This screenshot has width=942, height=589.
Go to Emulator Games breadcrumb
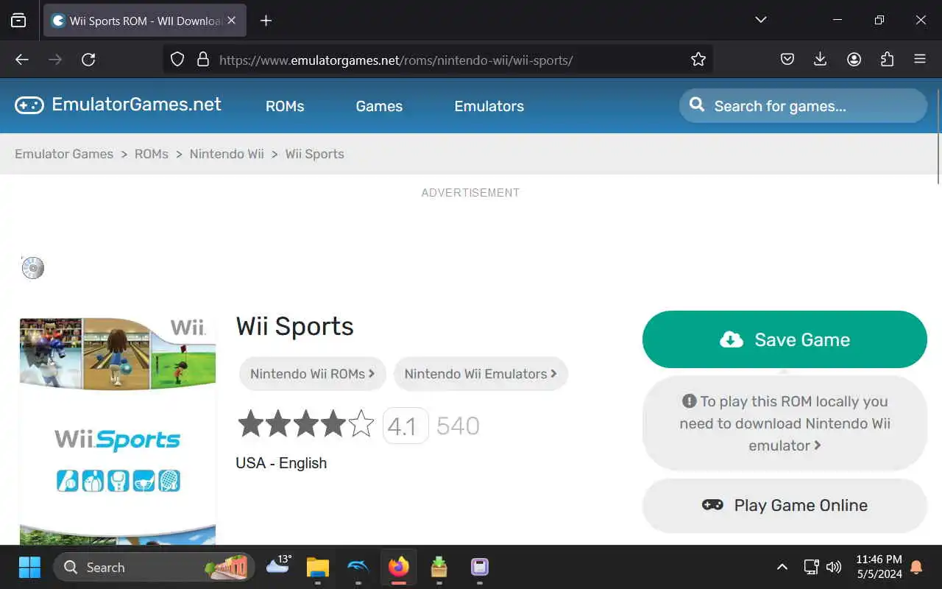pyautogui.click(x=64, y=154)
